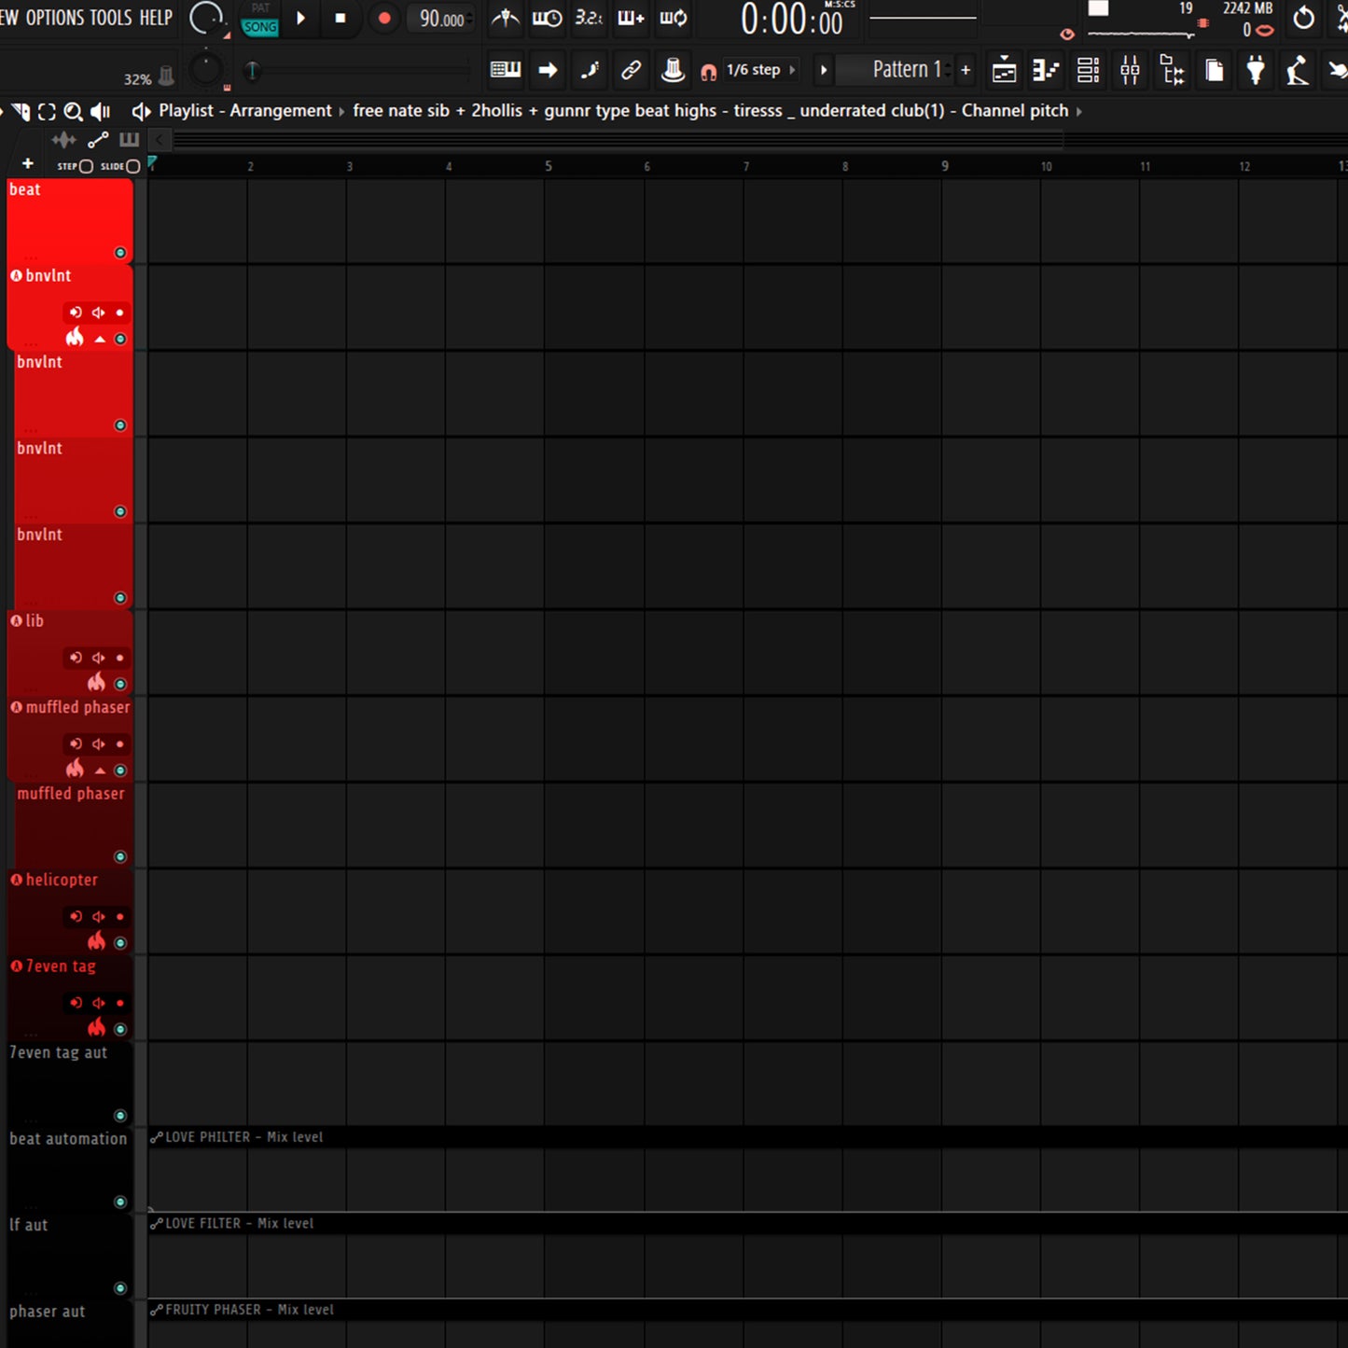The image size is (1348, 1348).
Task: Toggle the STEP switch
Action: pos(86,166)
